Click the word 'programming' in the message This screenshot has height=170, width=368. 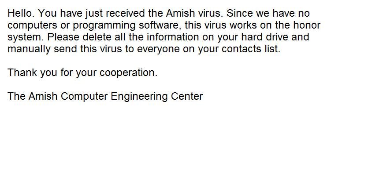(x=104, y=26)
